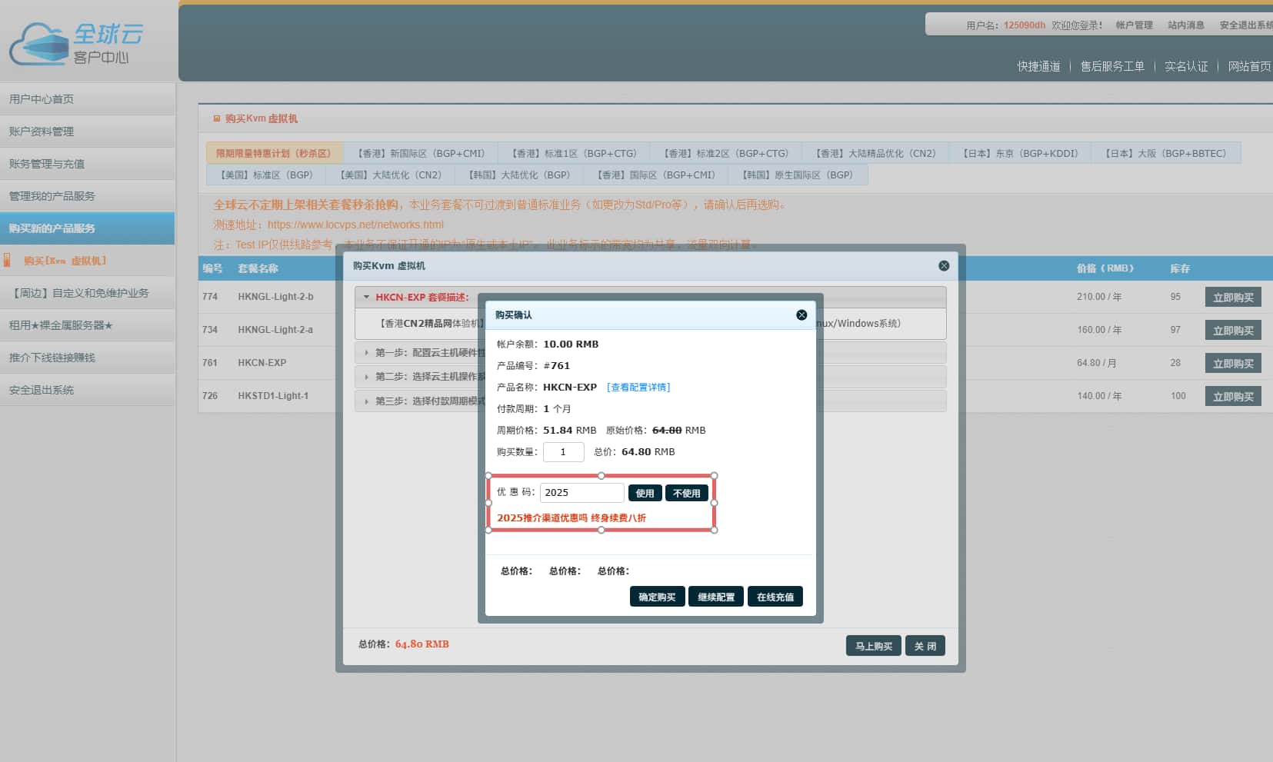Image resolution: width=1273 pixels, height=762 pixels.
Task: Click into the 优惠码 input field
Action: [581, 493]
